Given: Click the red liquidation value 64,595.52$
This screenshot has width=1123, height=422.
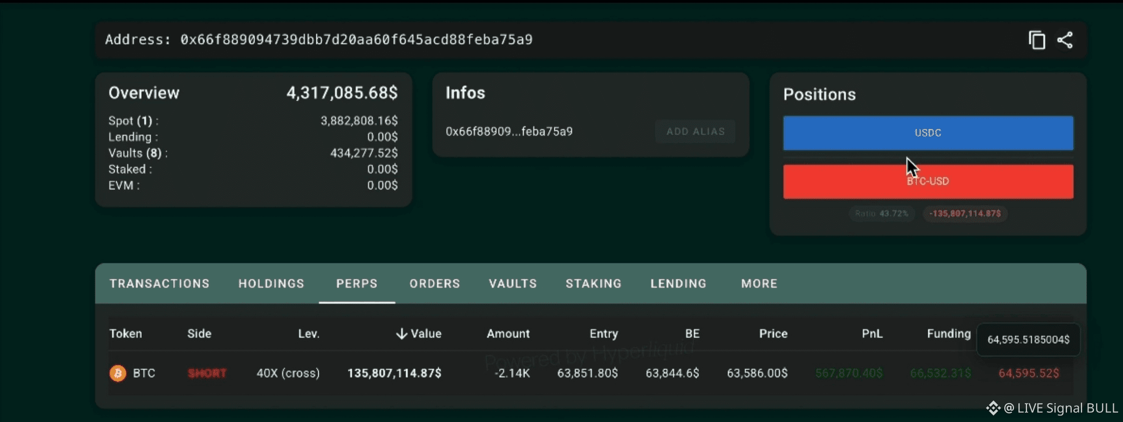Looking at the screenshot, I should coord(1029,373).
